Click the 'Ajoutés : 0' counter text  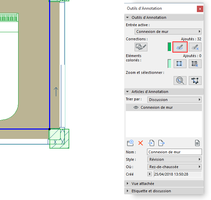pyautogui.click(x=192, y=56)
